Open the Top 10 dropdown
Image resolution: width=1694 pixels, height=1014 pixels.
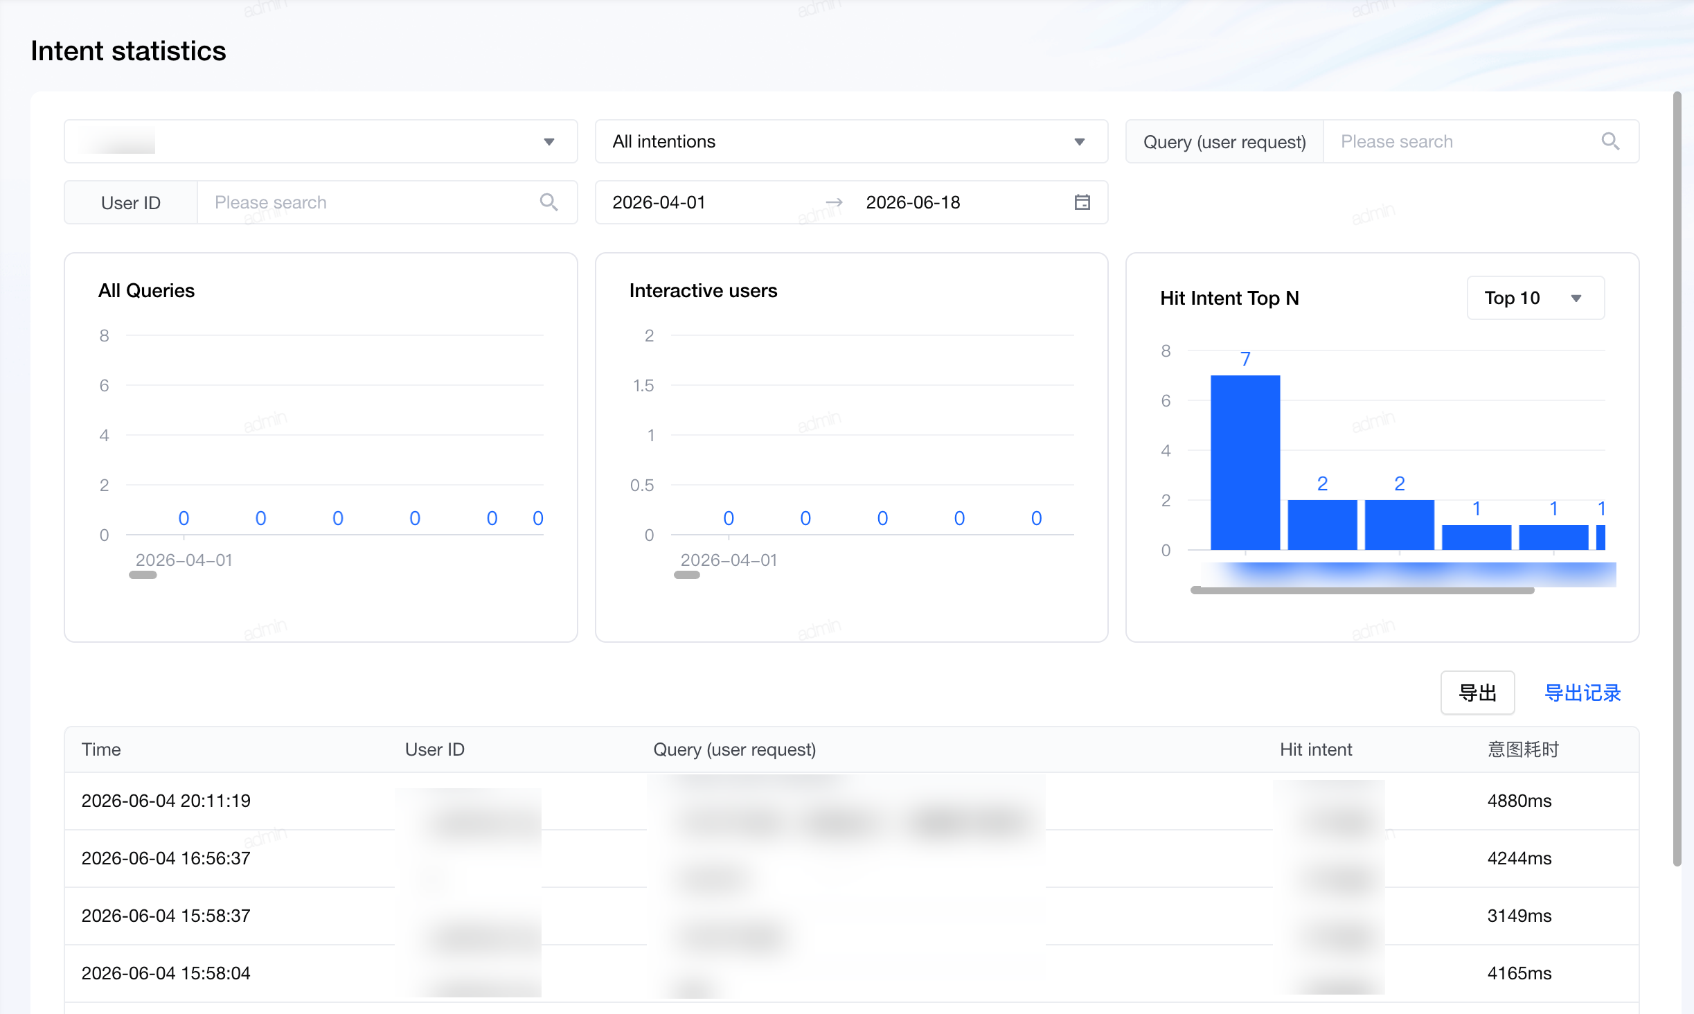click(x=1535, y=298)
